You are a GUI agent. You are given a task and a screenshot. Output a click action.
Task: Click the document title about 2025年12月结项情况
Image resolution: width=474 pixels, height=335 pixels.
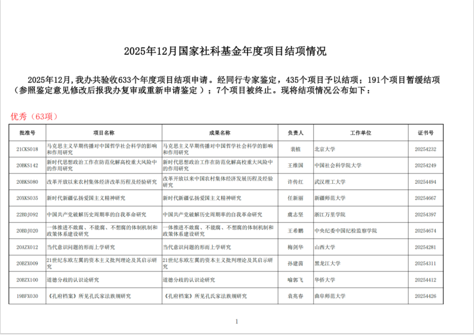(225, 51)
